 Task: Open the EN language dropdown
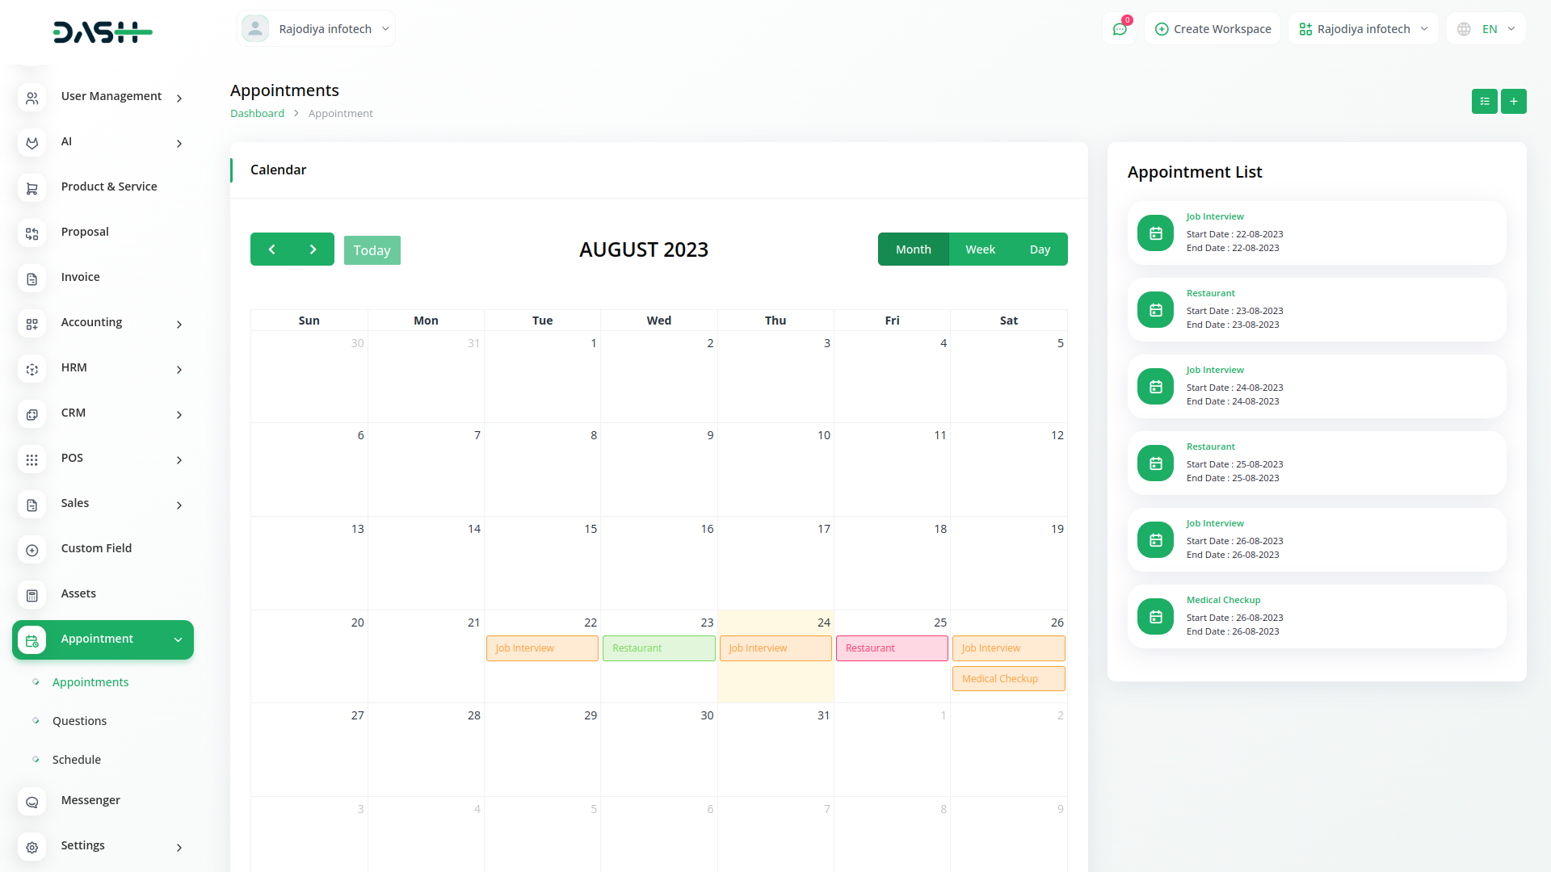point(1488,29)
